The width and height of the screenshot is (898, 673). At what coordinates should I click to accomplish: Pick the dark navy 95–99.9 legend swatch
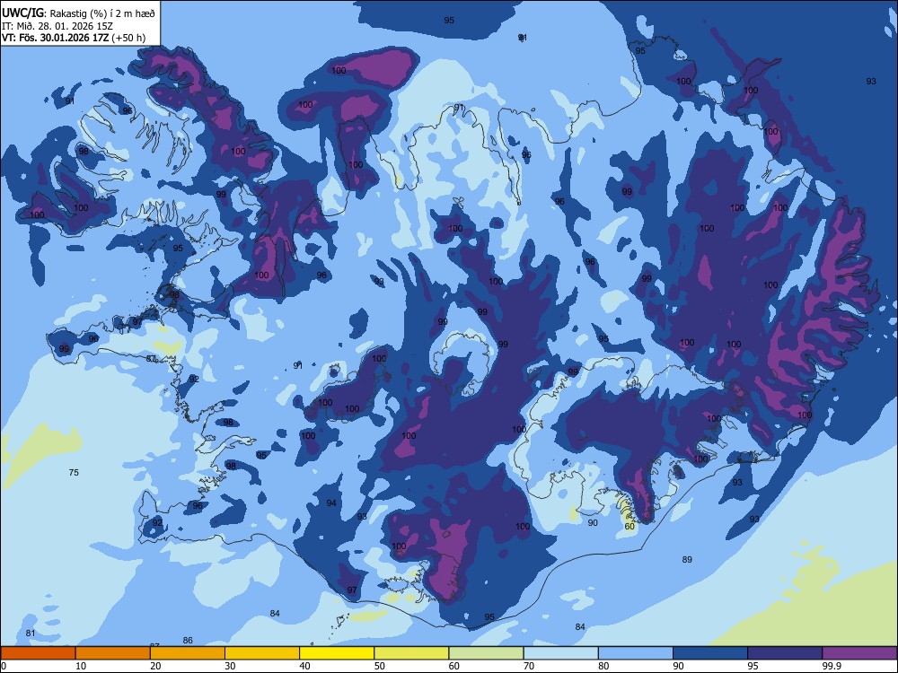785,653
